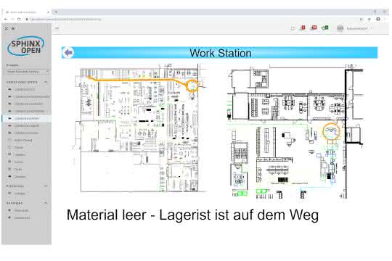Click the eye icon above the Sphinx logo
The height and width of the screenshot is (261, 392).
(x=13, y=28)
